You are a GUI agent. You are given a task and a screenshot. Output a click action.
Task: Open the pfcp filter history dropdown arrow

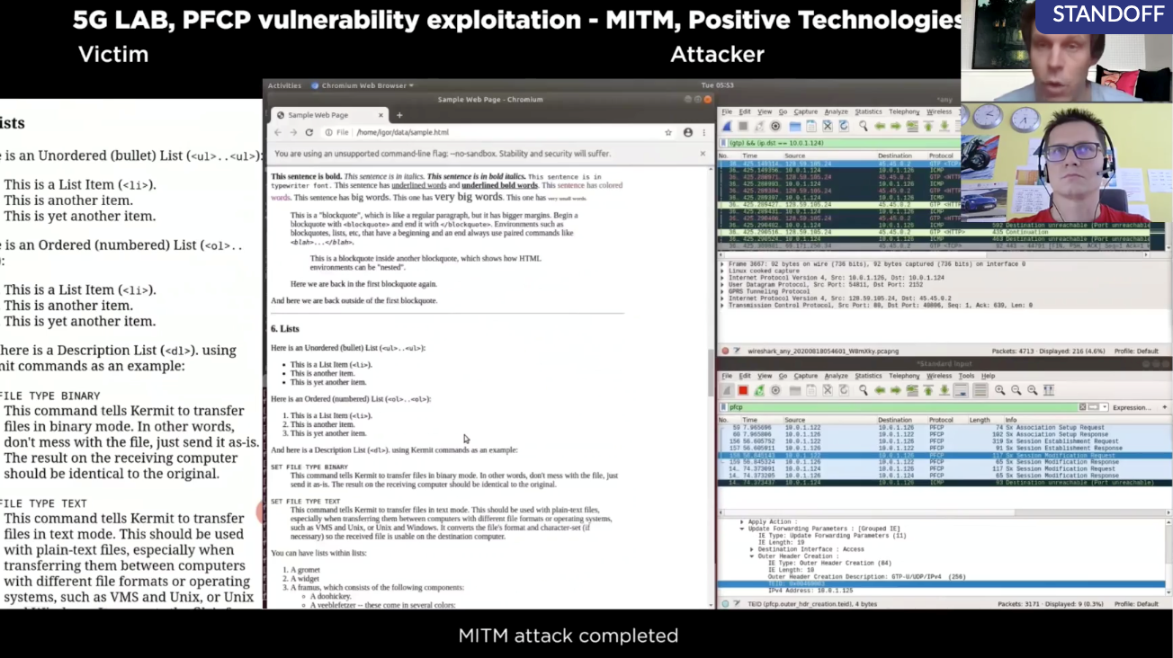[x=1104, y=407]
